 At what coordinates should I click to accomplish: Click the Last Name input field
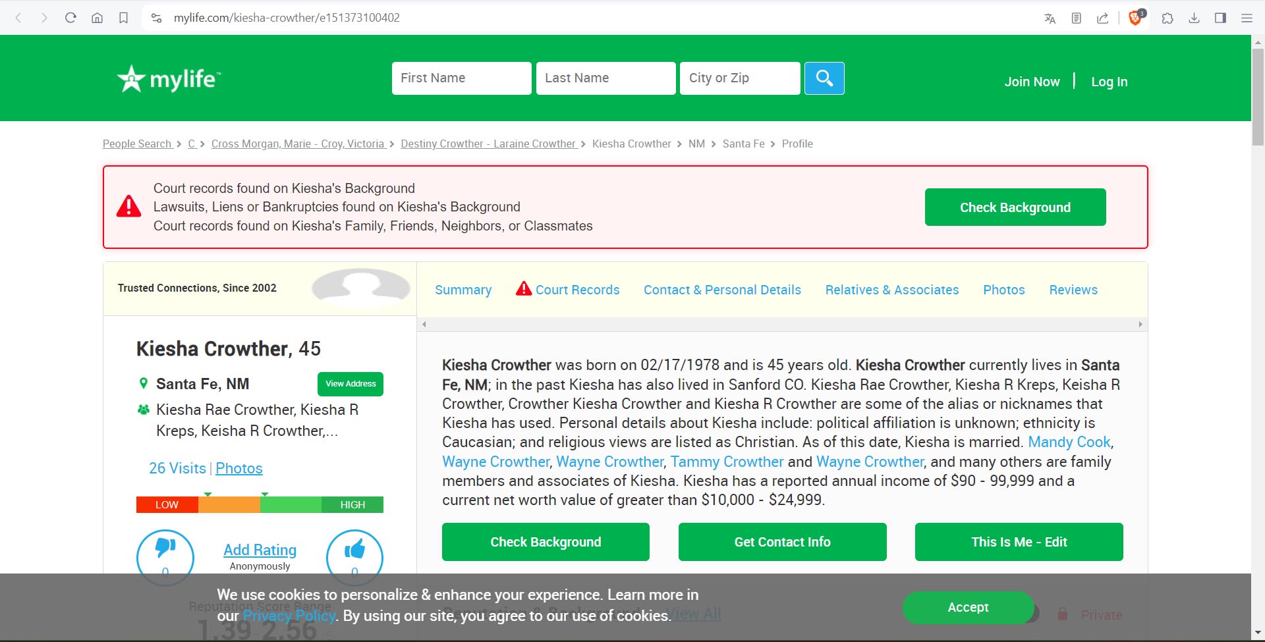tap(606, 78)
